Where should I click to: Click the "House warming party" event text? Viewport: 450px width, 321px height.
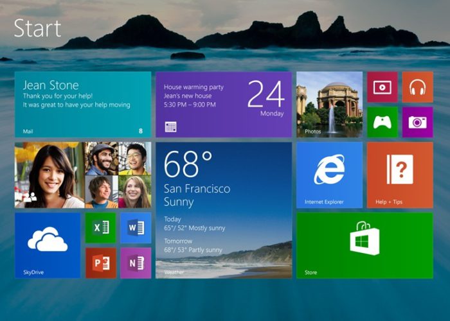(194, 87)
